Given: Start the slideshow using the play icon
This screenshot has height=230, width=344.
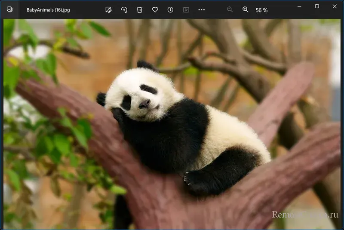Looking at the screenshot, I should (x=186, y=9).
